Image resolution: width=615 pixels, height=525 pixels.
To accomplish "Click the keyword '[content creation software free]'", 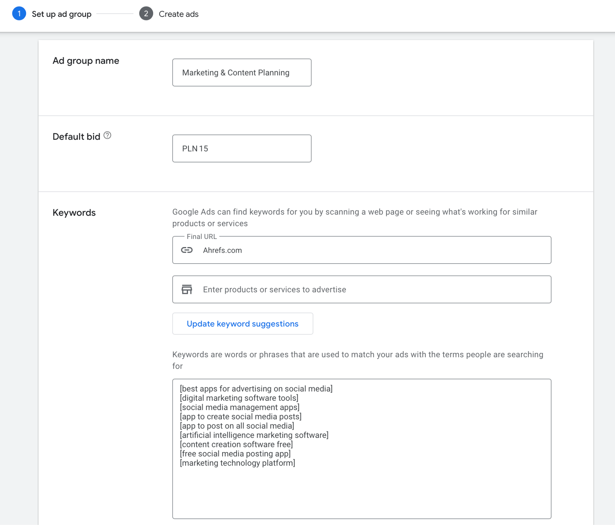I will click(236, 444).
